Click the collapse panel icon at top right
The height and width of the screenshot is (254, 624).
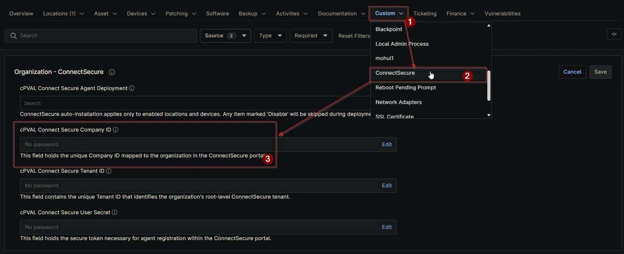point(614,34)
